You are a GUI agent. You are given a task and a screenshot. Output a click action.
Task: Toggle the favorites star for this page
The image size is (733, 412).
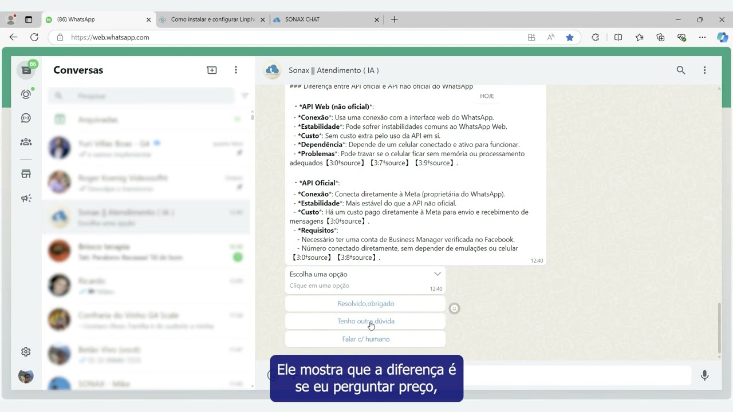570,37
